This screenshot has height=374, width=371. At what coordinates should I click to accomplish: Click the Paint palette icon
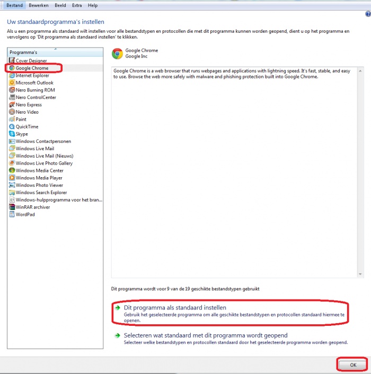pyautogui.click(x=12, y=119)
